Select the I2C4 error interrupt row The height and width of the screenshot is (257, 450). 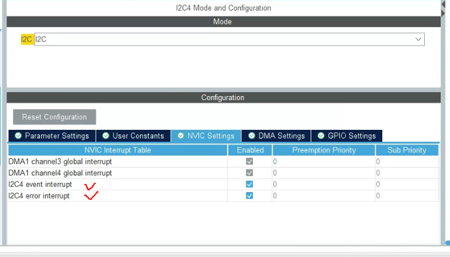tap(223, 196)
